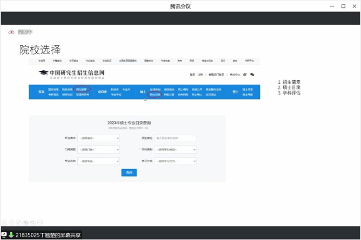Click 在线验证 in the top link bar
Screen dimensions: 361x240
[107, 61]
